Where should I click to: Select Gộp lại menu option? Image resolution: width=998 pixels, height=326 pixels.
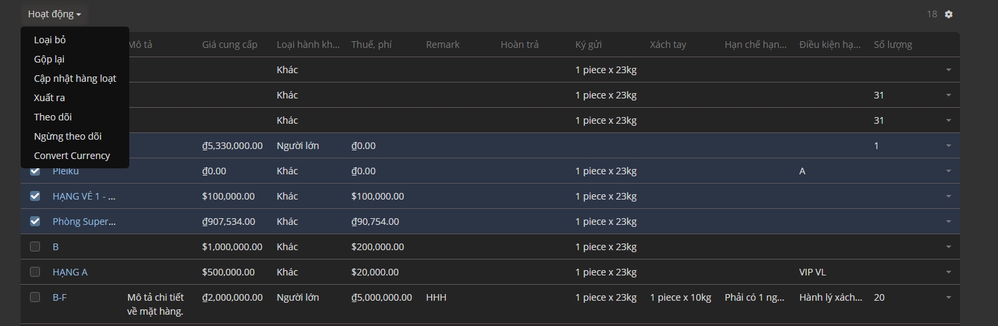49,59
